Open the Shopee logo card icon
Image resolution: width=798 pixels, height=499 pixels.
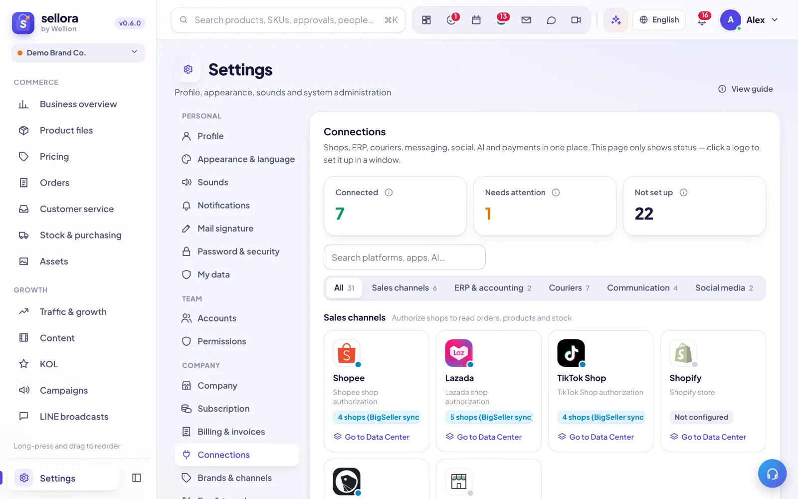(x=347, y=353)
